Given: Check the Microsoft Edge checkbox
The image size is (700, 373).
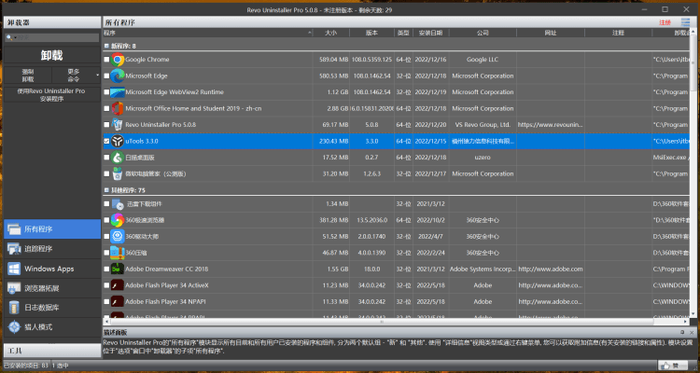Looking at the screenshot, I should click(x=106, y=76).
